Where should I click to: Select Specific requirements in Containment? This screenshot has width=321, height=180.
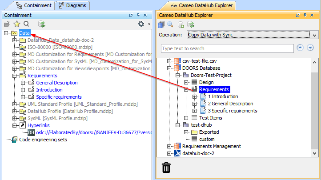coord(59,97)
